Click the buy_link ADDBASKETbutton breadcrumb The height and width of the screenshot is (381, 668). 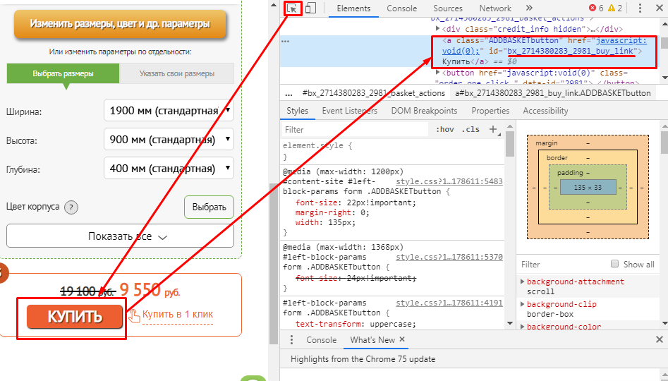point(552,93)
